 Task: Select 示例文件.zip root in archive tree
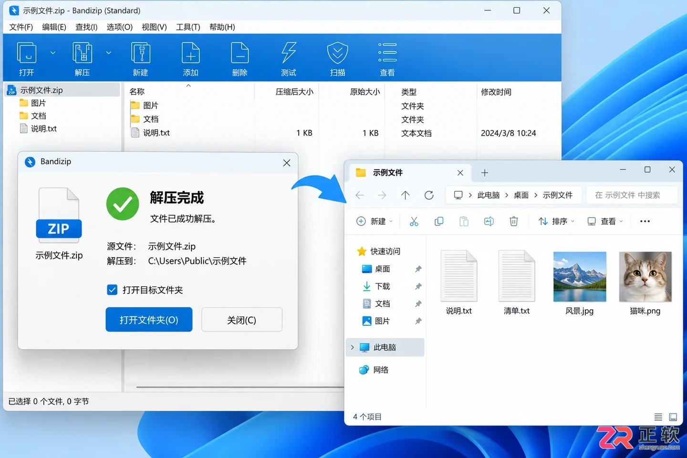point(62,90)
